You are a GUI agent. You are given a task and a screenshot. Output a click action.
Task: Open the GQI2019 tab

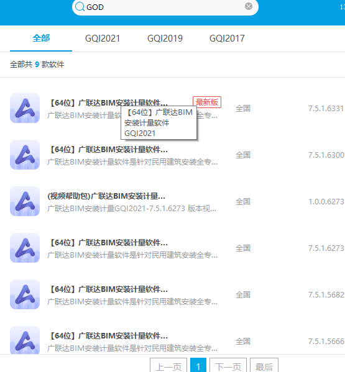[165, 39]
